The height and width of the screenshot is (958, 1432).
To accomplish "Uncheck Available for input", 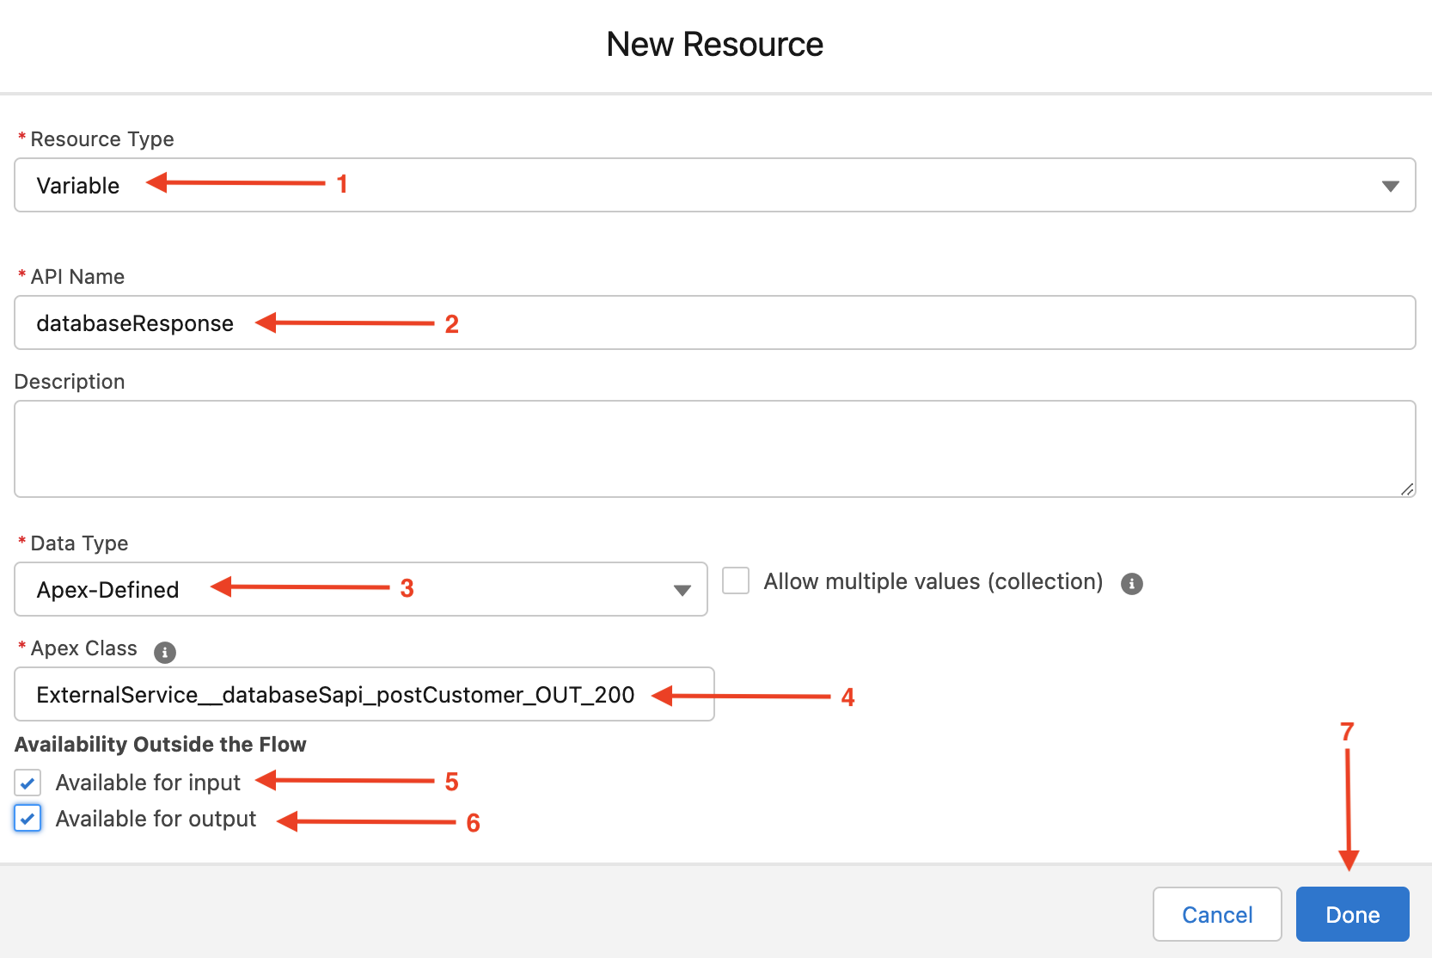I will pos(27,782).
